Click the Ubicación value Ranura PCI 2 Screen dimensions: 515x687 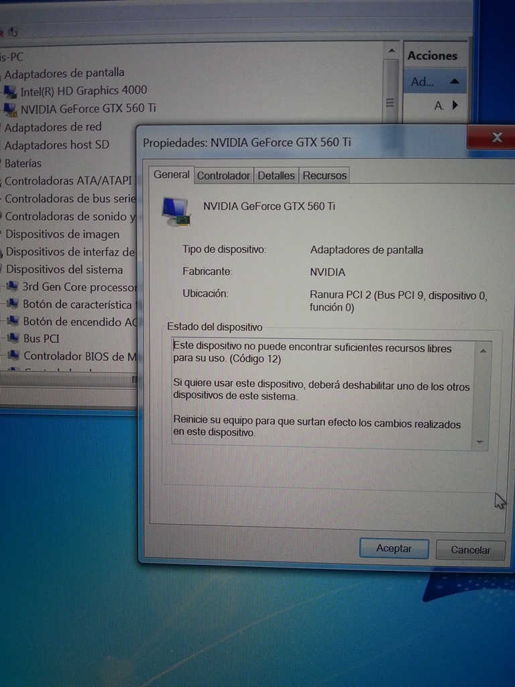click(x=398, y=301)
